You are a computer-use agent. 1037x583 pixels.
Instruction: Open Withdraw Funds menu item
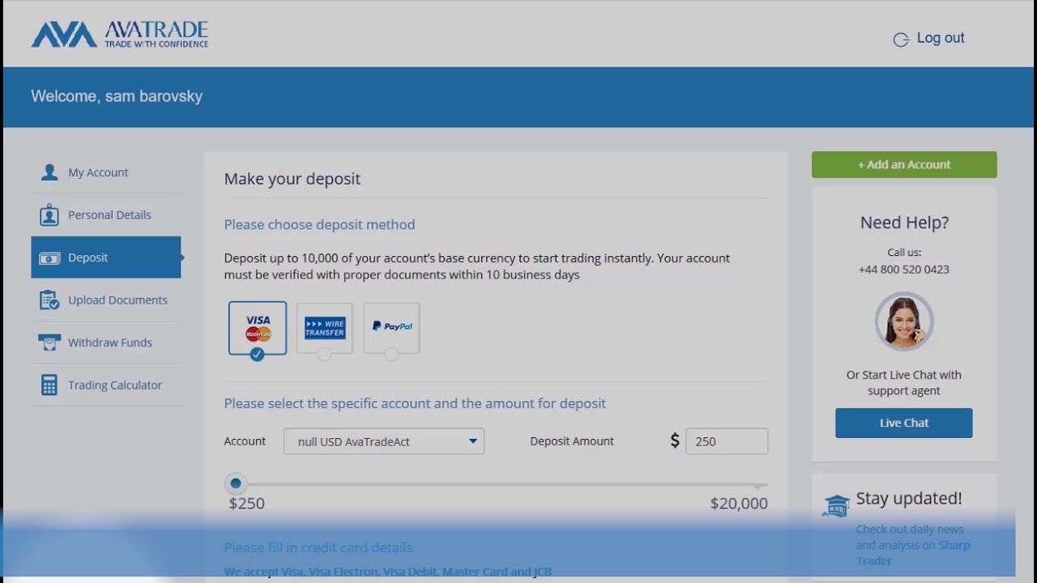pyautogui.click(x=106, y=343)
